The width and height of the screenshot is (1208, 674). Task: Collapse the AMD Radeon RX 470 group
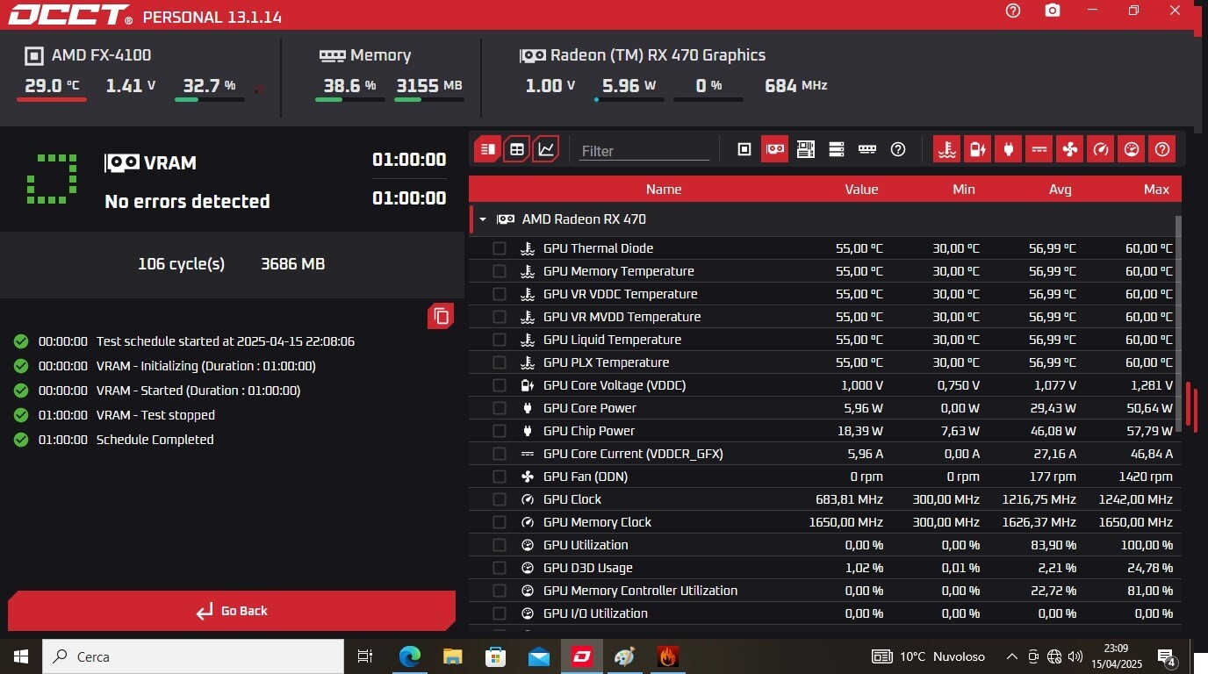coord(482,219)
